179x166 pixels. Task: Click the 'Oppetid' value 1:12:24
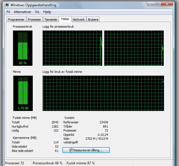103,135
